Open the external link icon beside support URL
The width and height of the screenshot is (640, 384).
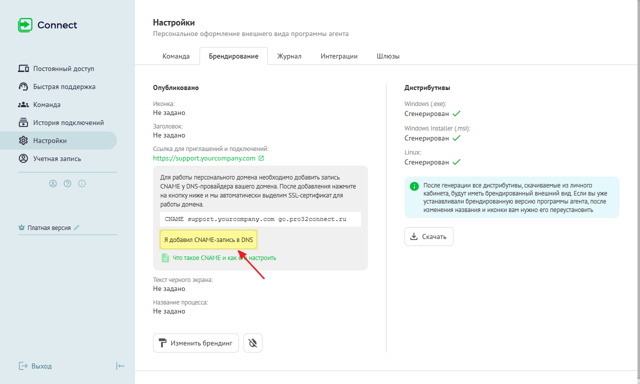point(261,158)
